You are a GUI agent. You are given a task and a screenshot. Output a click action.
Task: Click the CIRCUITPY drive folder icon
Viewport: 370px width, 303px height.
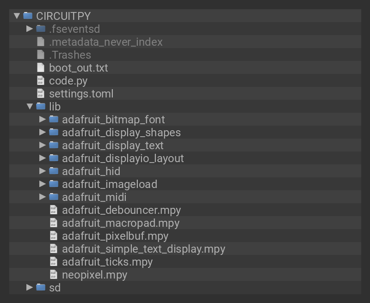pyautogui.click(x=28, y=16)
